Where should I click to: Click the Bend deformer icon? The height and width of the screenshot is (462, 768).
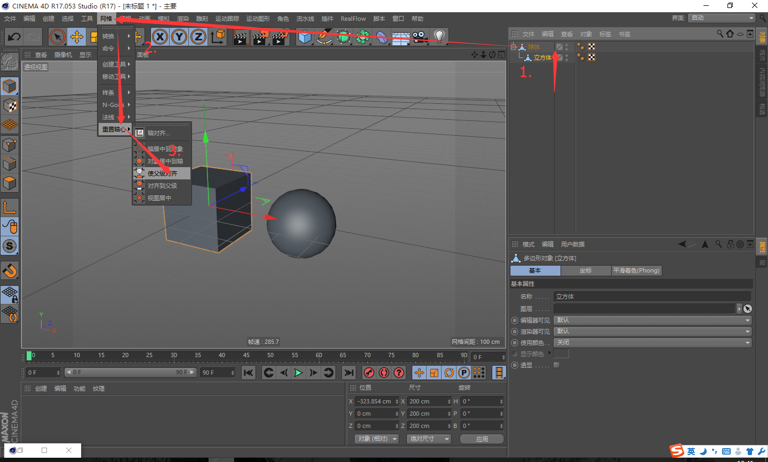coord(382,37)
